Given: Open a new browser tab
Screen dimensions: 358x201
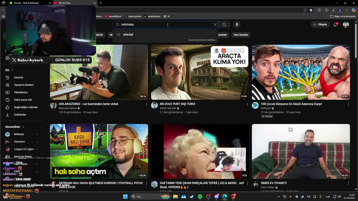Looking at the screenshot, I should click(101, 3).
